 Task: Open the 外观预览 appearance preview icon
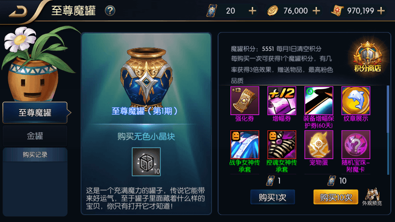tap(372, 197)
